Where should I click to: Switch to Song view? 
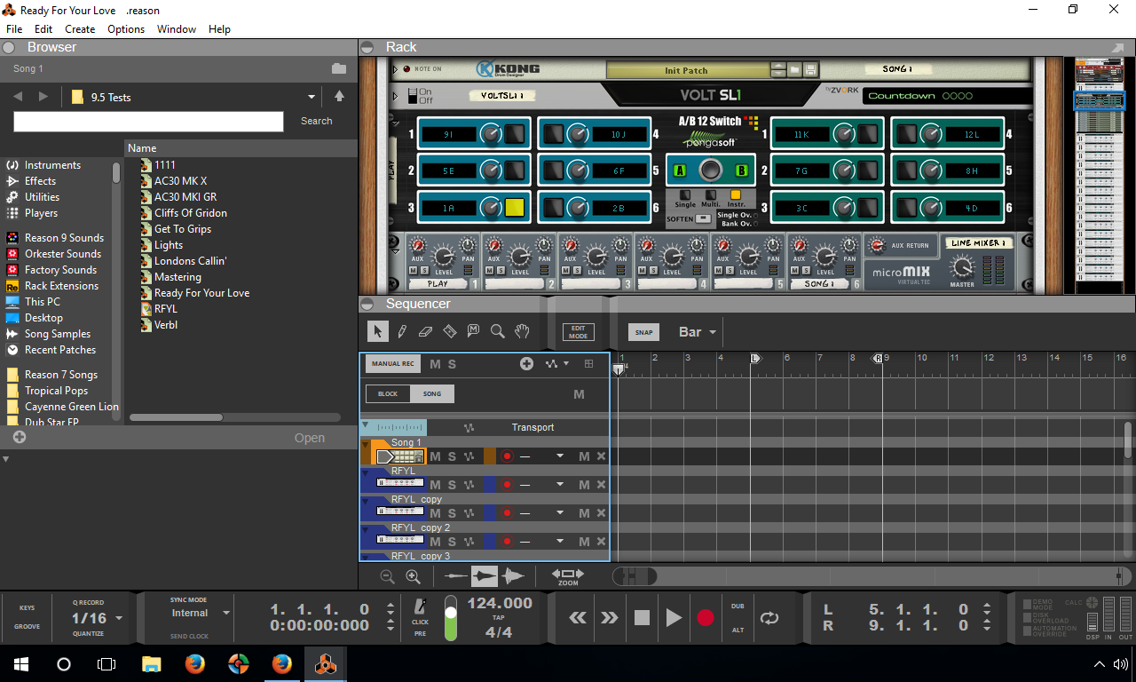coord(432,394)
